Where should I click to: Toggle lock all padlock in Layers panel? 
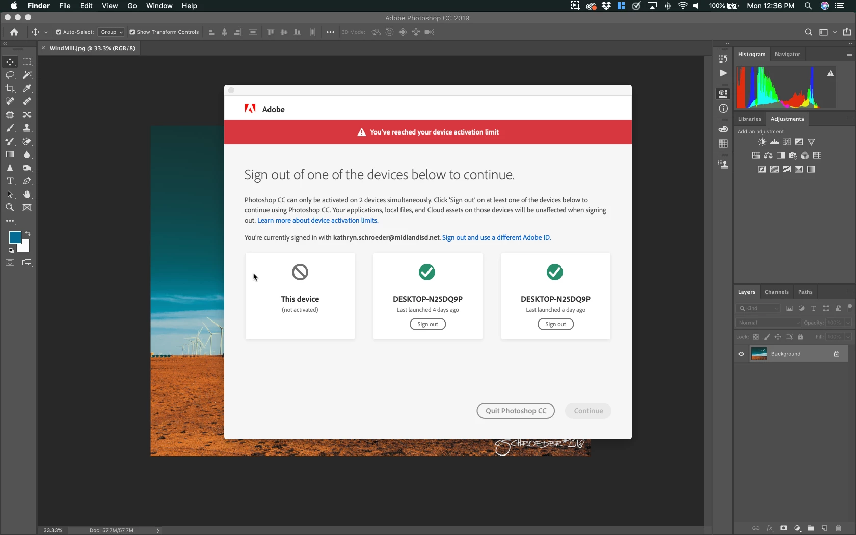point(800,337)
